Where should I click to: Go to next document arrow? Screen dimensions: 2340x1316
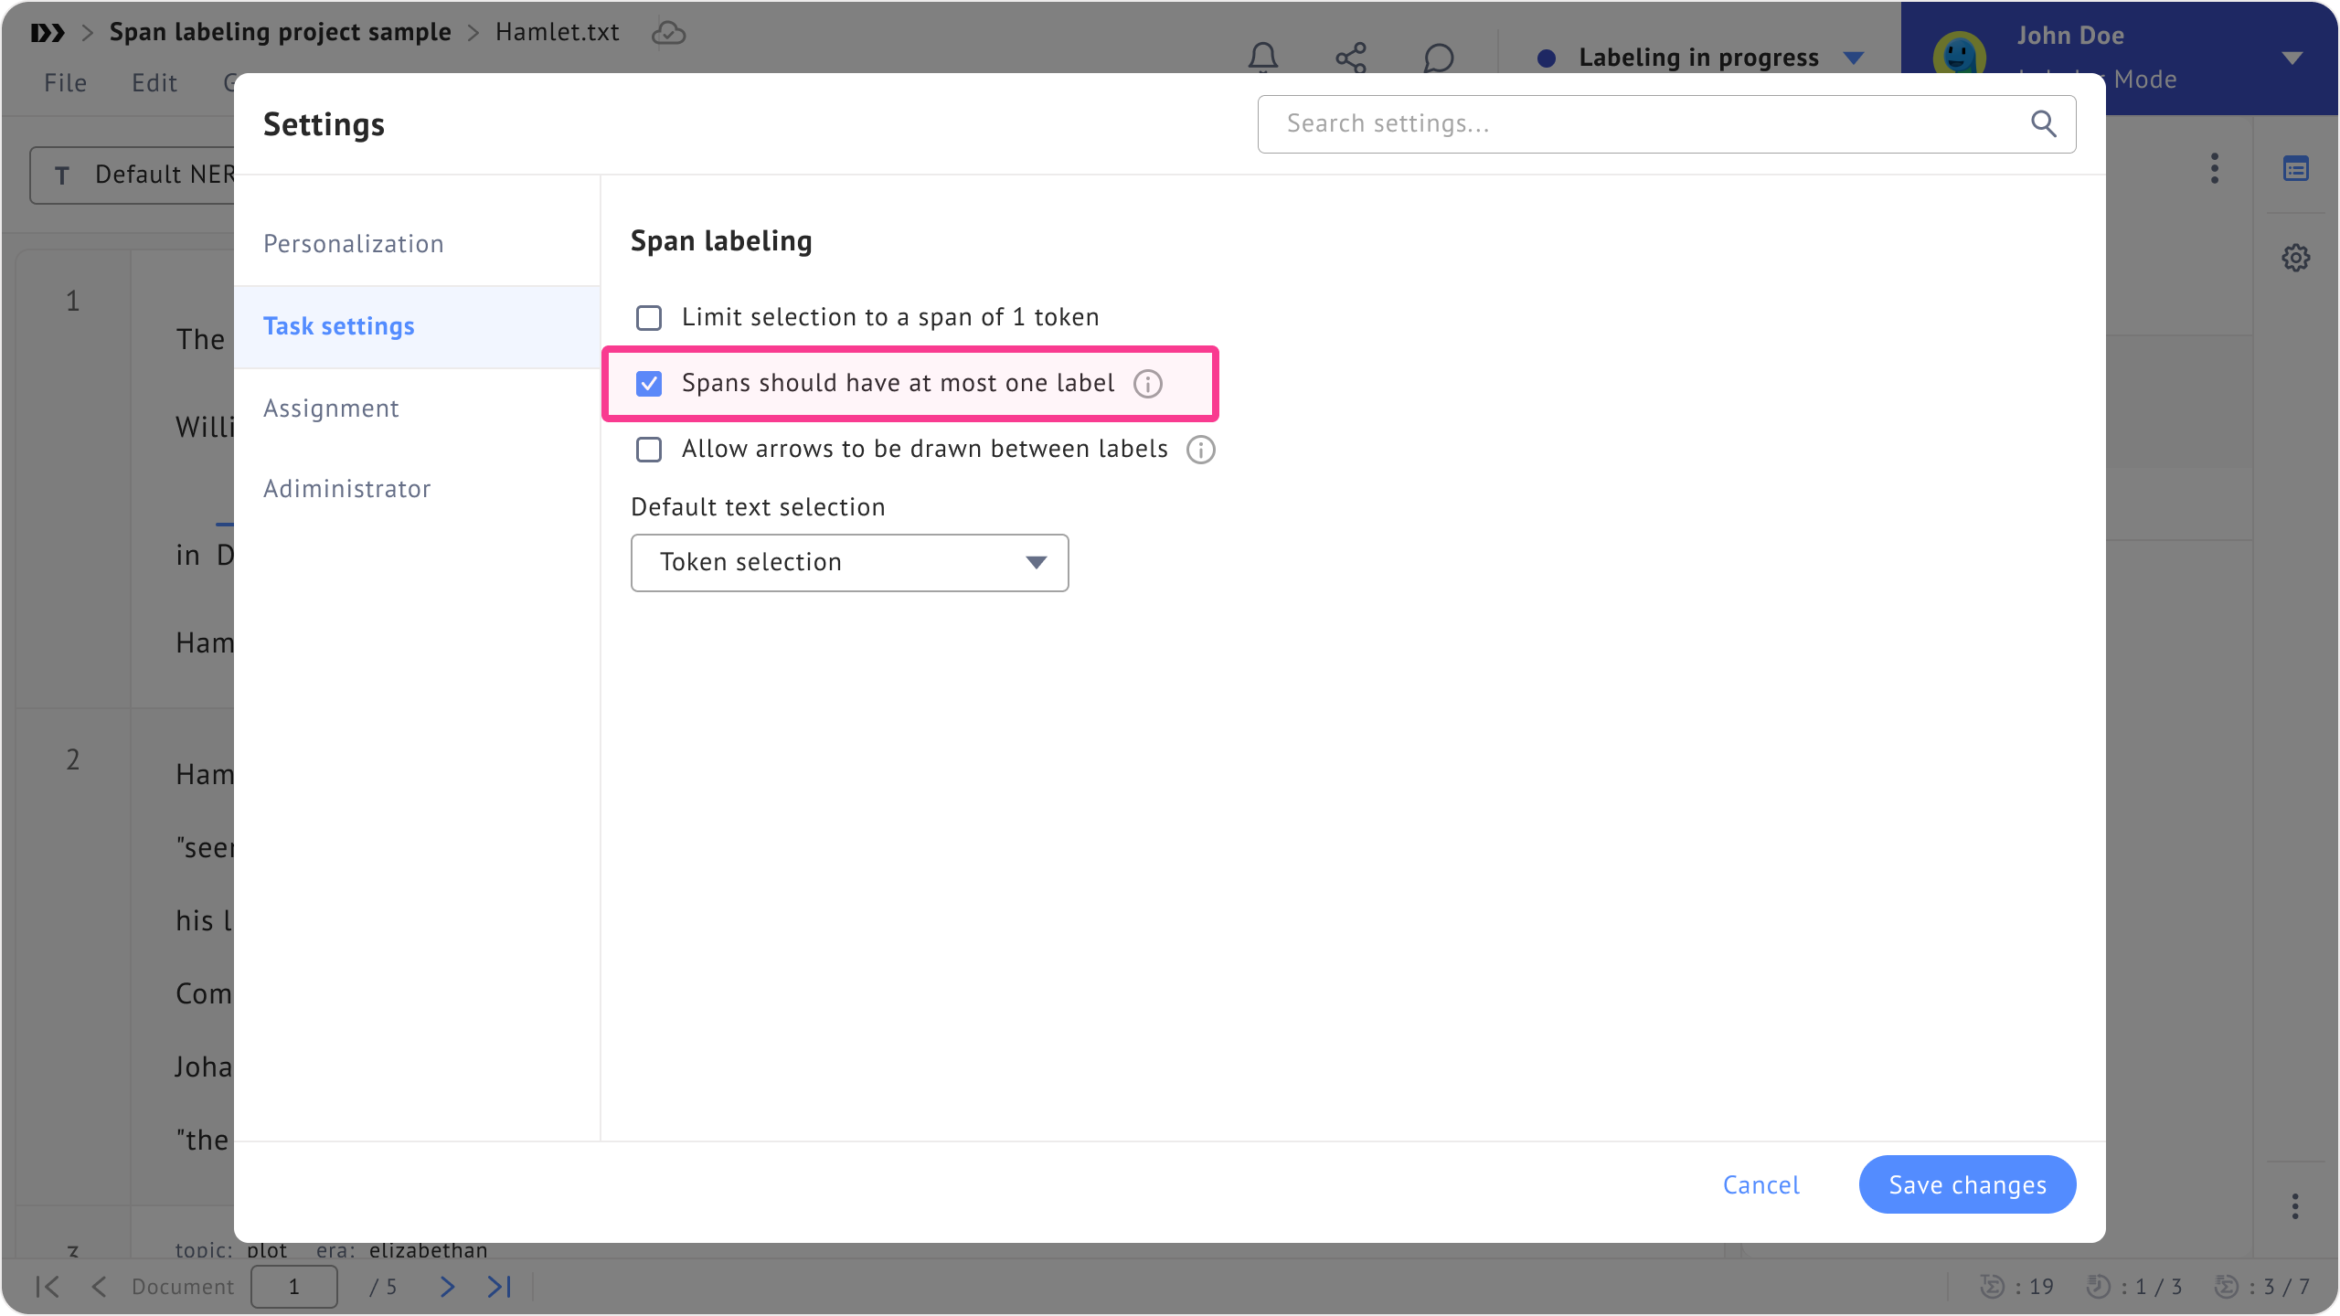click(x=447, y=1287)
